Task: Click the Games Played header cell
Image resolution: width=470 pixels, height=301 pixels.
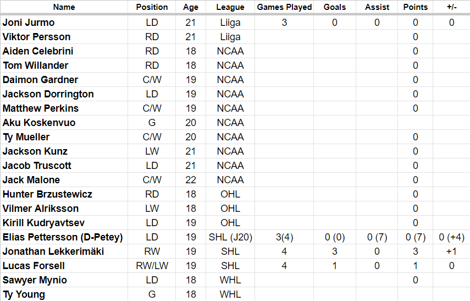Action: 284,7
